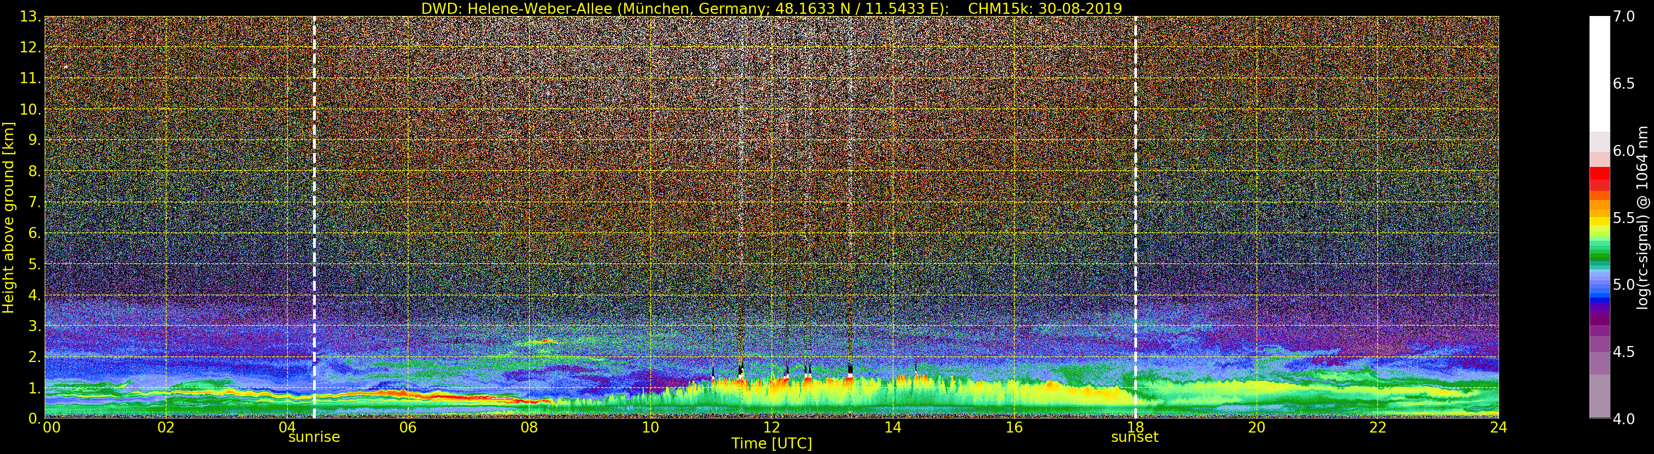
Task: Click the '24' hour tick on time axis
Action: click(1498, 428)
